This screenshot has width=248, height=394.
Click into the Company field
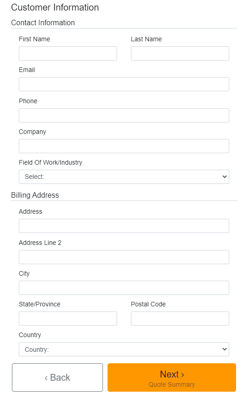pos(124,146)
